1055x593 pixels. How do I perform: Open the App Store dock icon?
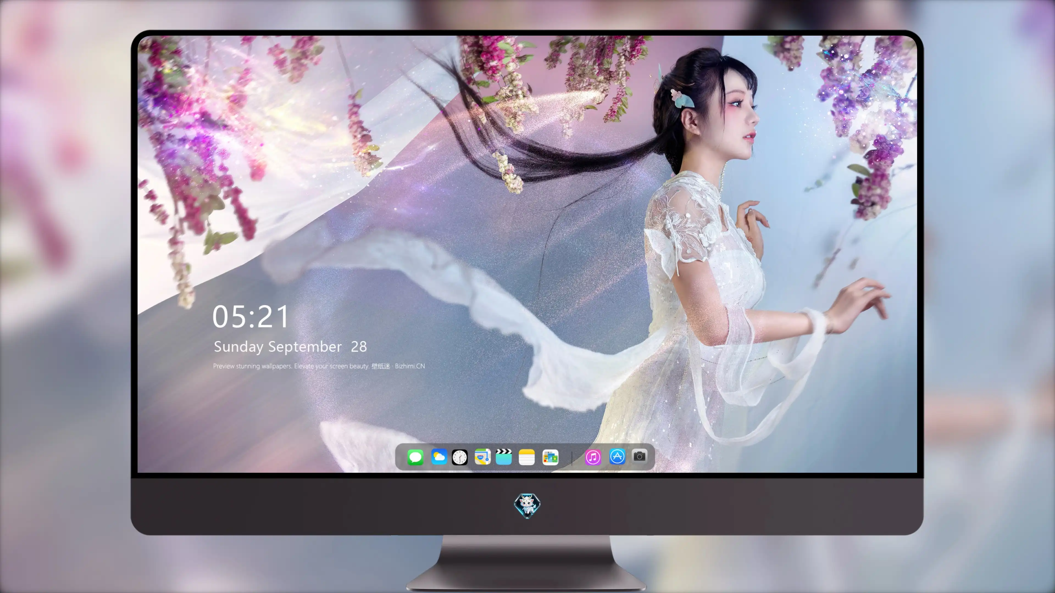click(617, 456)
